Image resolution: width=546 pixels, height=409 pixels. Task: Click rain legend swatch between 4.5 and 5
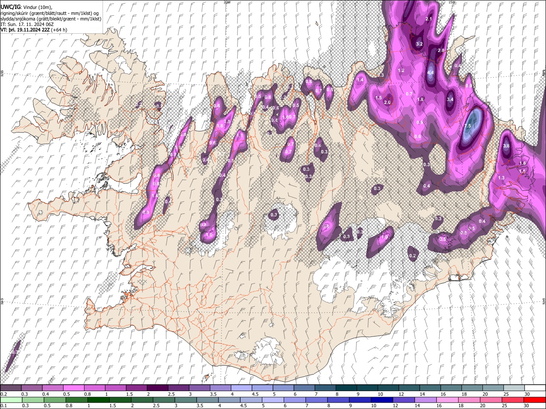click(251, 400)
